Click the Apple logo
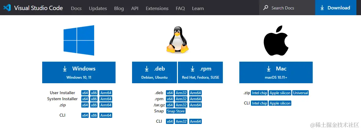 pyautogui.click(x=276, y=41)
